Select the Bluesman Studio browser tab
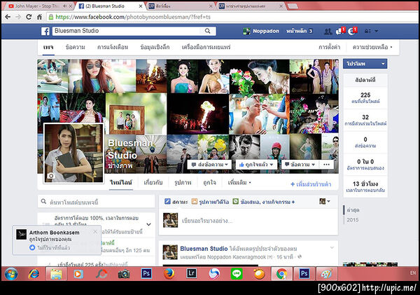Screen dimensions: 420x295 tap(110, 6)
